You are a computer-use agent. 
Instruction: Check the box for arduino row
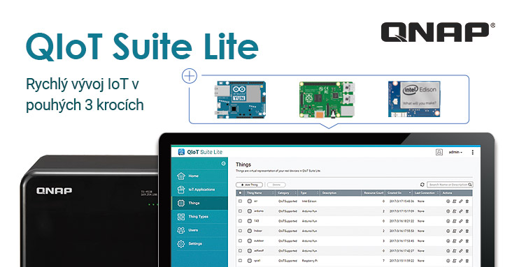tap(241, 211)
